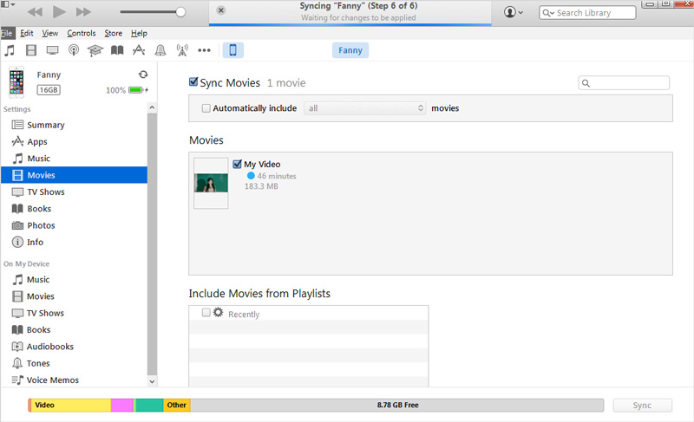Click the Sync button
Viewport: 694px width, 422px height.
642,406
